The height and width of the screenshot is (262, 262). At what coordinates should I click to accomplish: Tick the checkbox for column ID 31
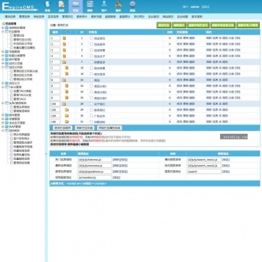pos(91,122)
